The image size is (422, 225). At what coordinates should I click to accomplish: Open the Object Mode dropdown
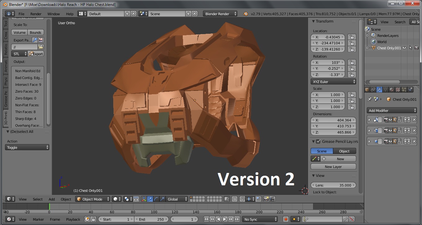click(x=93, y=199)
